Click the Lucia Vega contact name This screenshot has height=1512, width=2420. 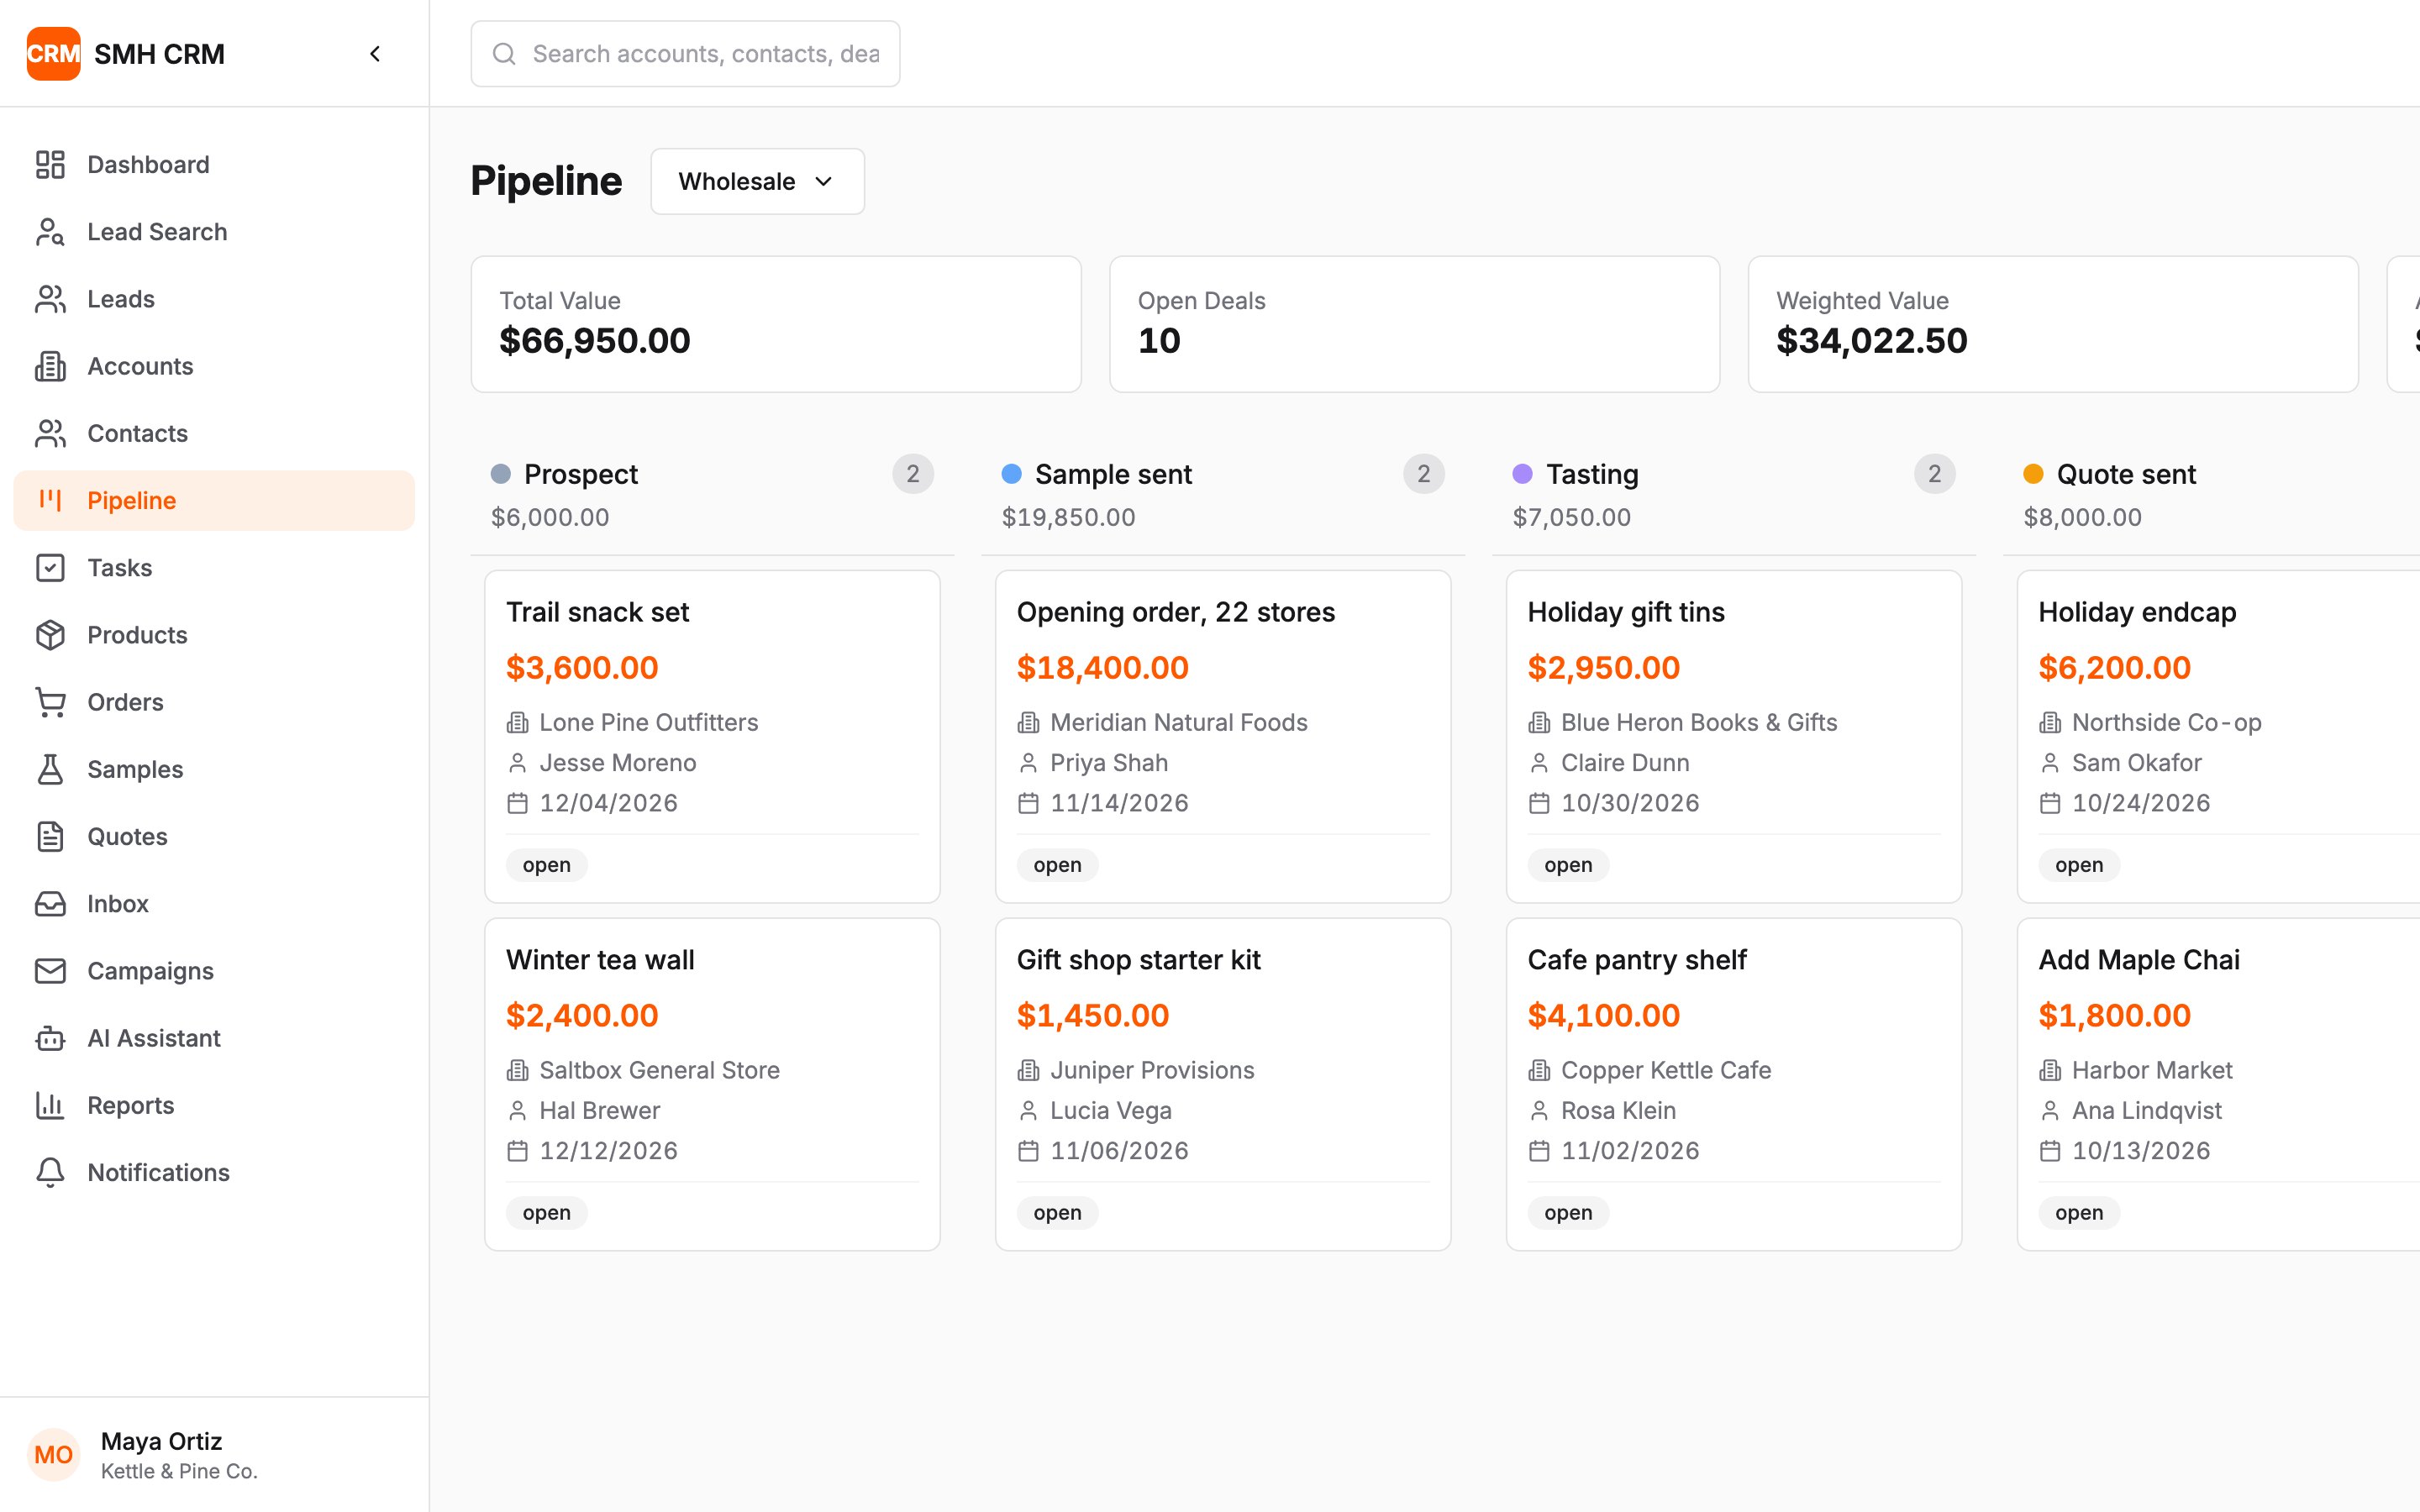point(1110,1110)
